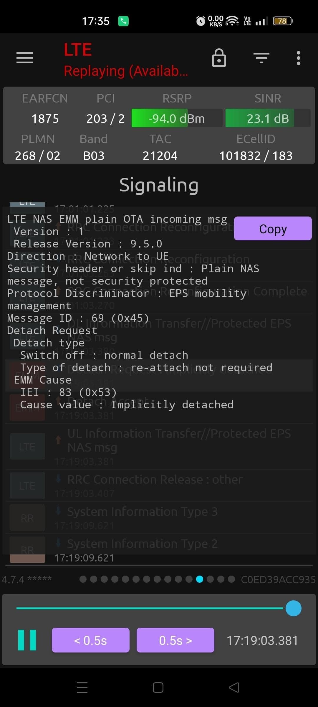
Task: Copy the NAS message details
Action: click(x=273, y=229)
